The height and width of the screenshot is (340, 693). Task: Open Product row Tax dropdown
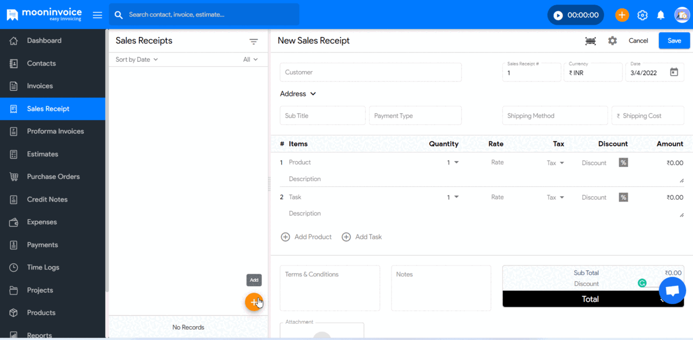(556, 163)
